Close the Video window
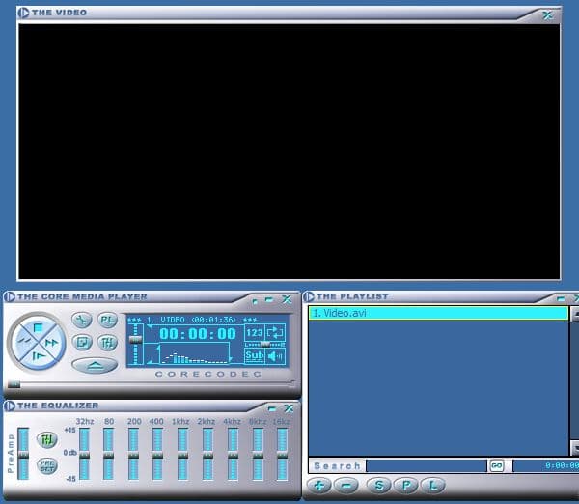 tap(547, 15)
